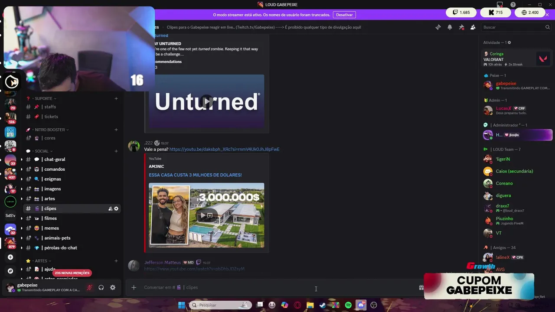The height and width of the screenshot is (312, 555).
Task: Open AM3NIC author name in embed
Action: [156, 166]
